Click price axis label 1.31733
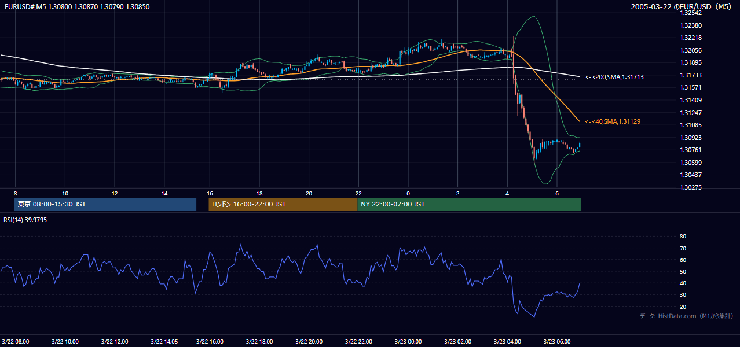 pyautogui.click(x=691, y=75)
